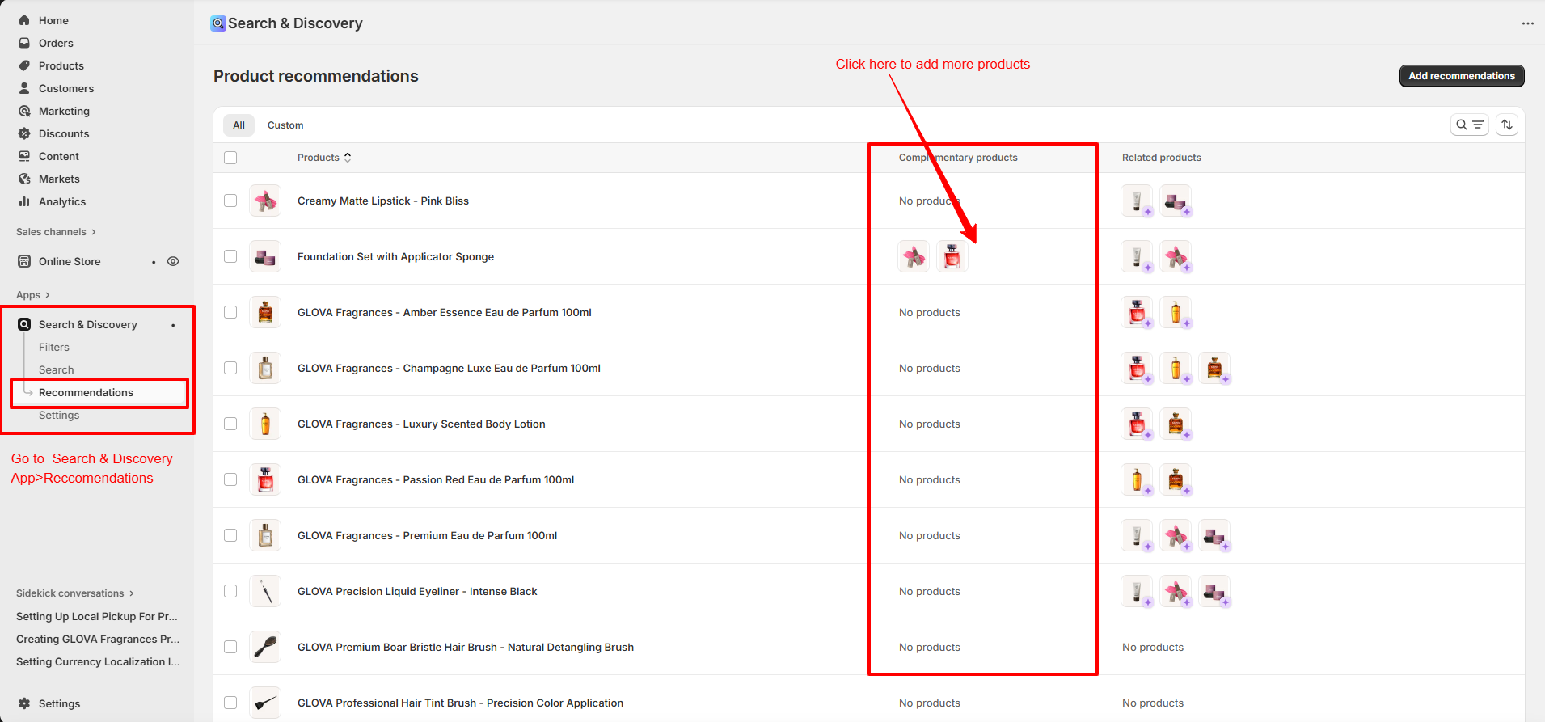Screen dimensions: 1545x722
Task: Expand the Apps section chevron
Action: pos(48,295)
